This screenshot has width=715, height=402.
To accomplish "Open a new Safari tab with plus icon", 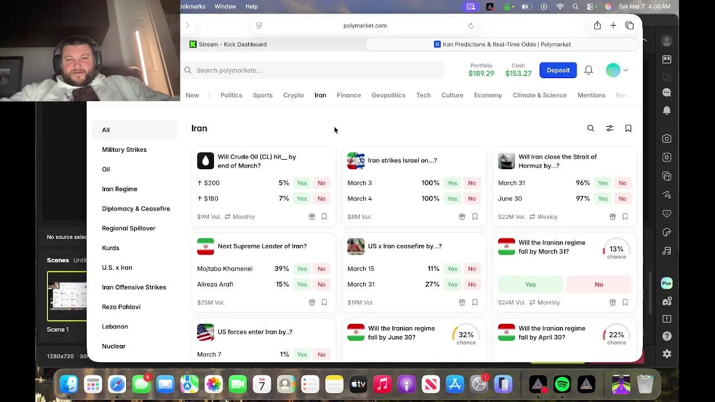I will 613,26.
